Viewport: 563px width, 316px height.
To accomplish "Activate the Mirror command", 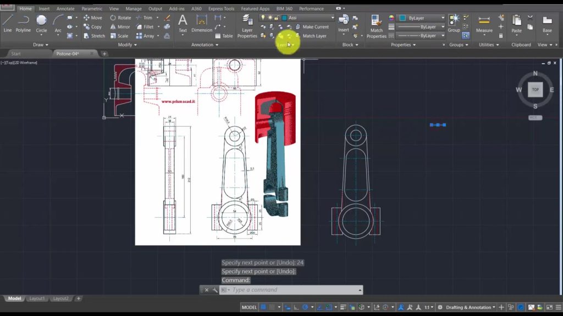I will pyautogui.click(x=120, y=27).
